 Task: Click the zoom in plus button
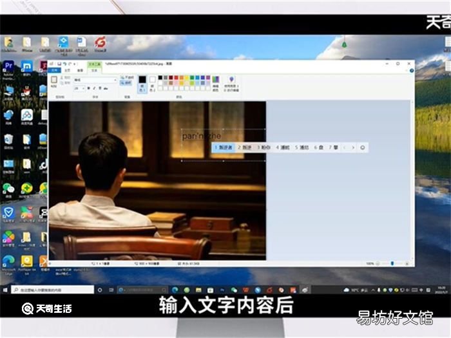[x=407, y=263]
